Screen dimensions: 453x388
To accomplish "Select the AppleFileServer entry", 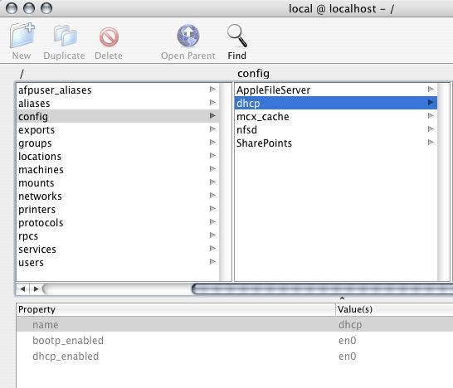I will [335, 90].
